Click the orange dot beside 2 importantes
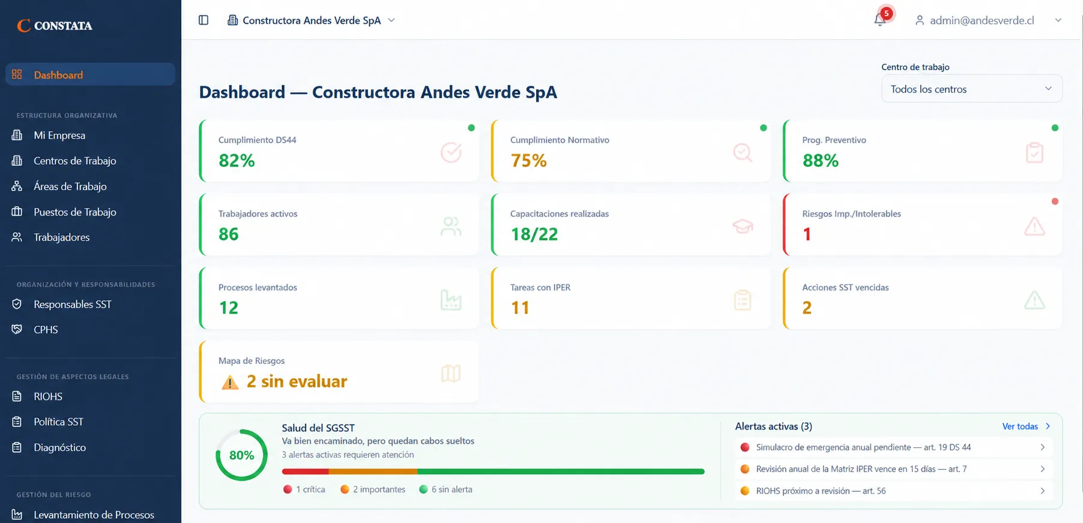Screen dimensions: 1083x523 point(345,489)
